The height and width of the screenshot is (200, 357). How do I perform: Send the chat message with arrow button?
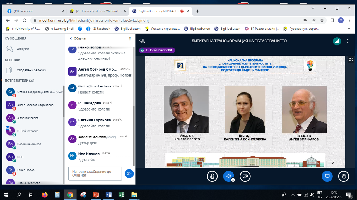pos(129,174)
